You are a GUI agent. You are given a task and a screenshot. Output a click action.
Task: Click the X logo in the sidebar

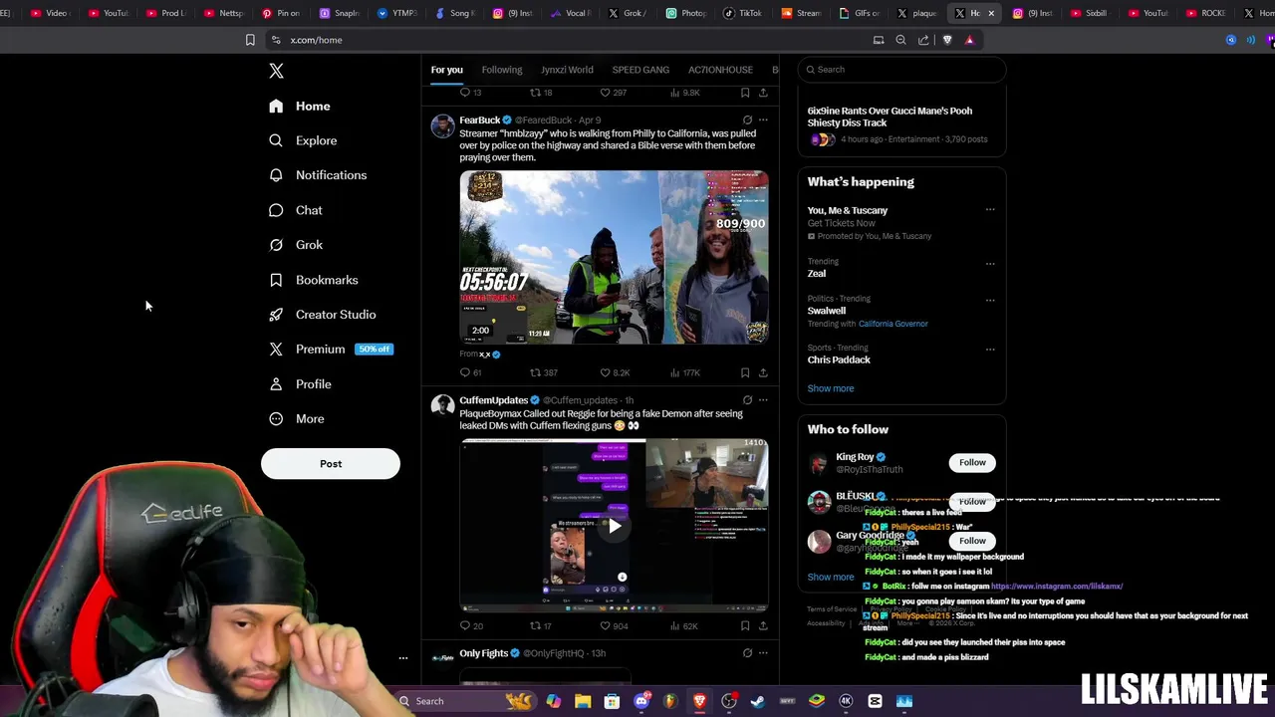pos(276,71)
